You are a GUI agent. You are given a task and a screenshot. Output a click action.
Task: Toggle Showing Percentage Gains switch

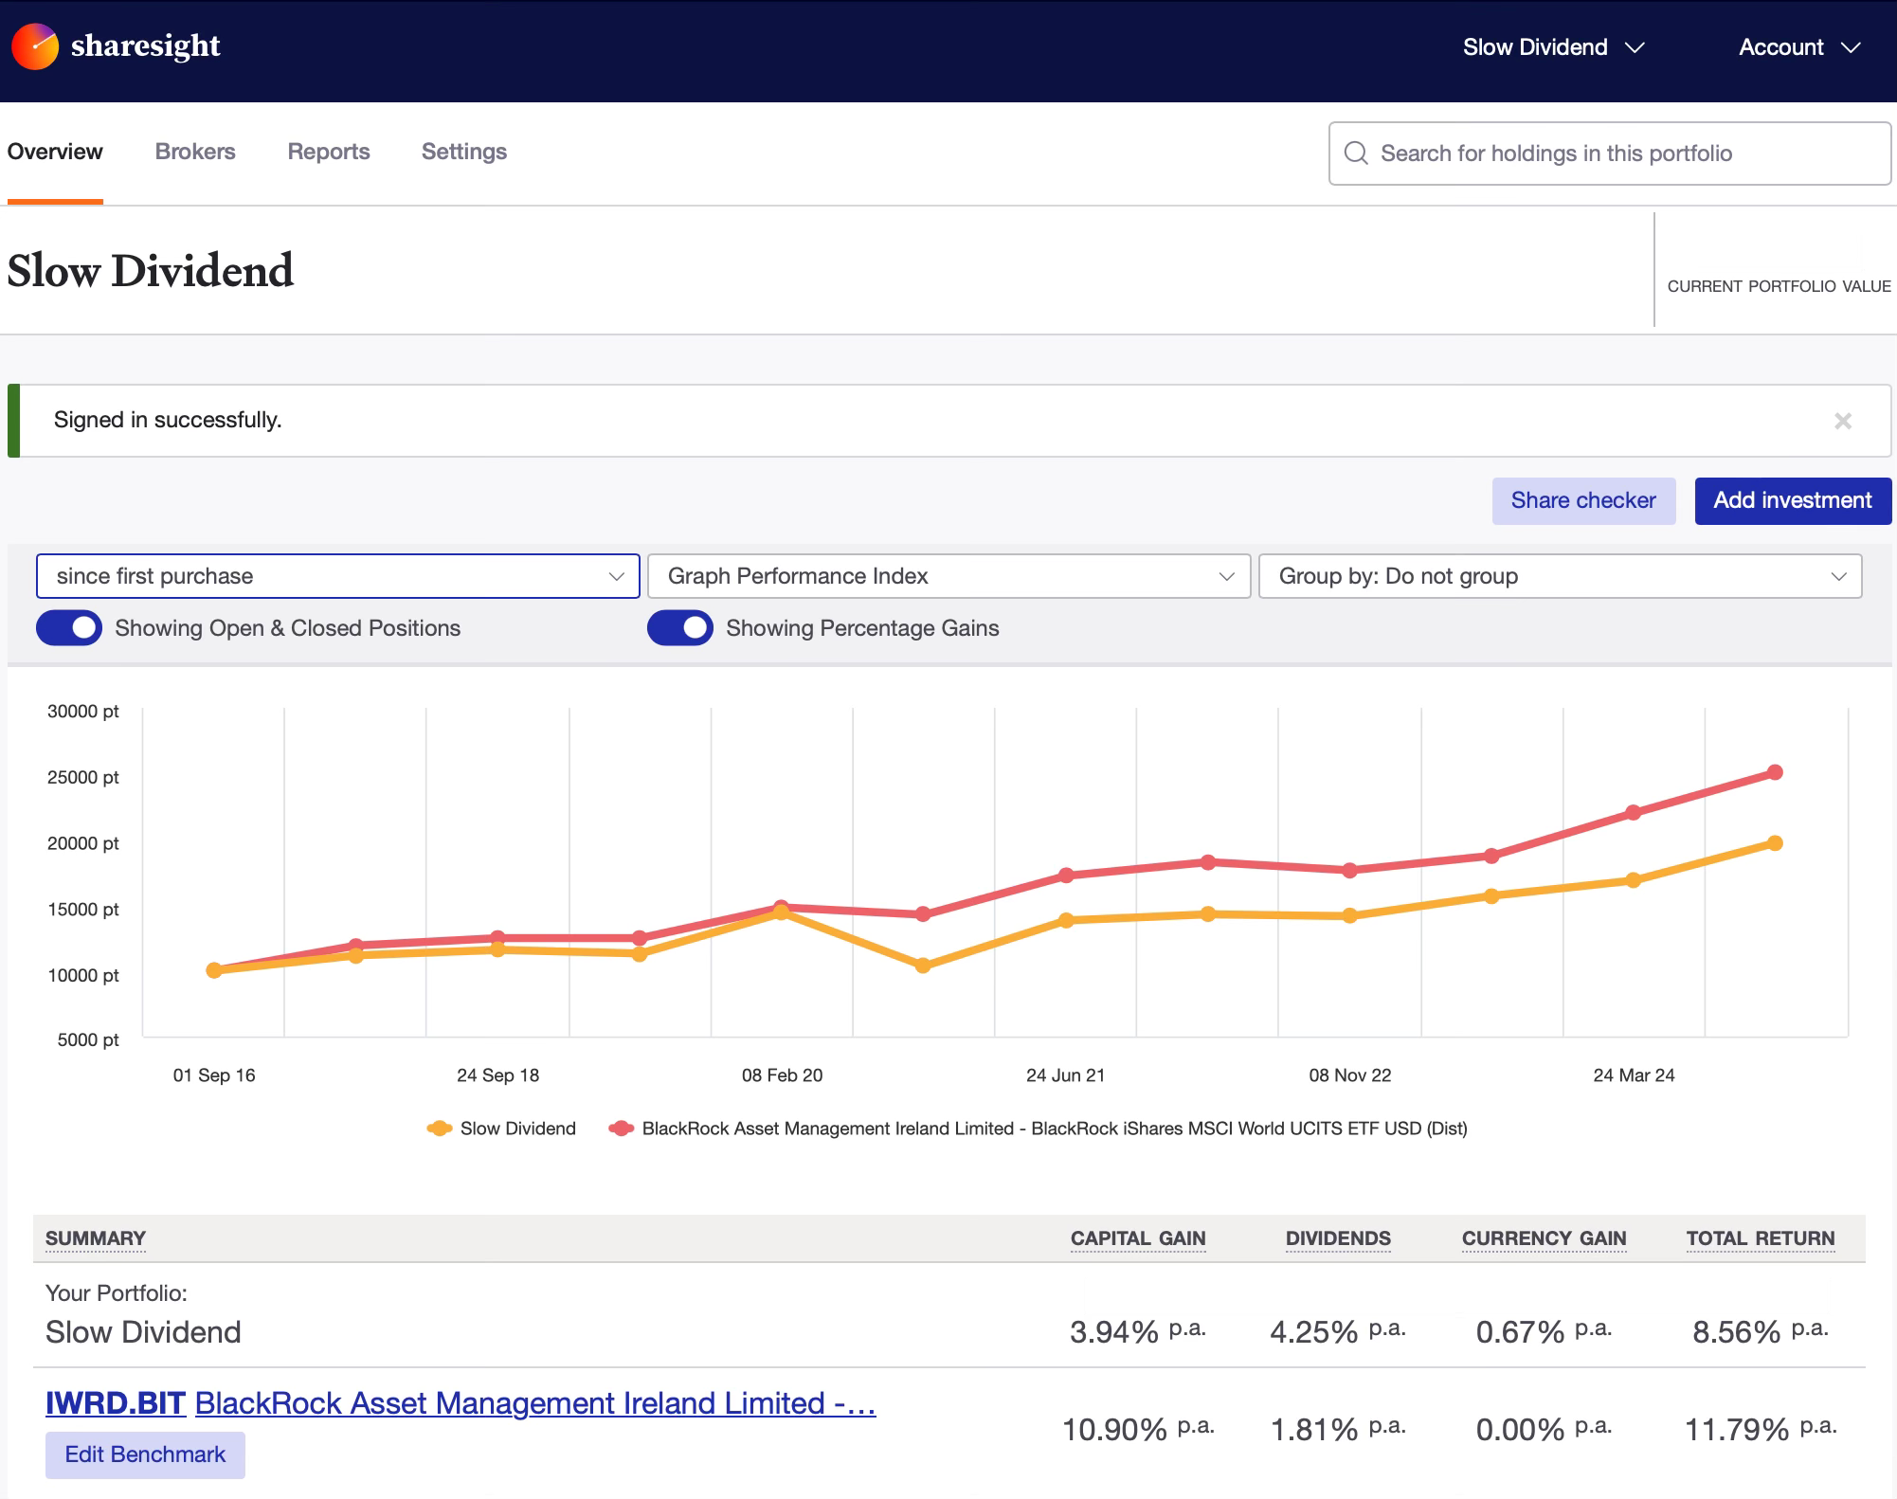pyautogui.click(x=680, y=628)
